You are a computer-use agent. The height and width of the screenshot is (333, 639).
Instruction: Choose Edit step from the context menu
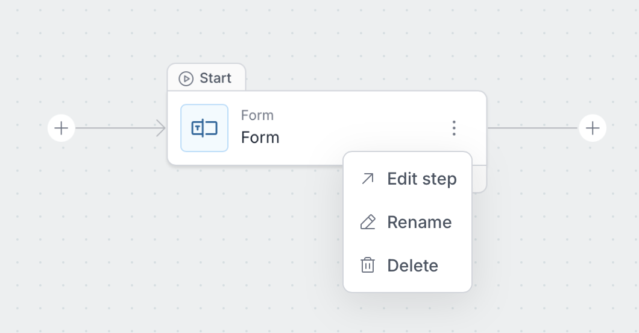[421, 179]
